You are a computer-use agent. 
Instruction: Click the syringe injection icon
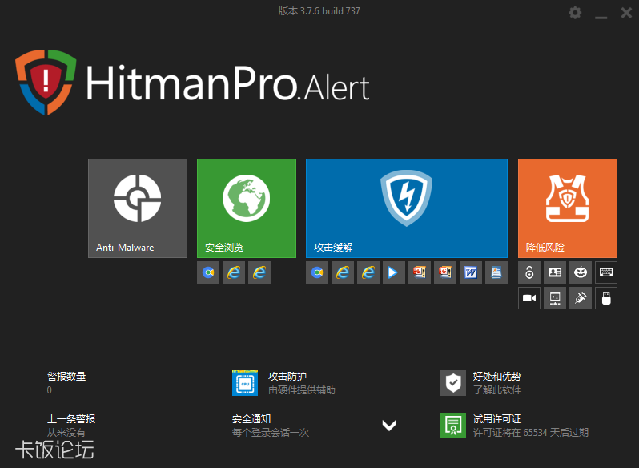[581, 298]
